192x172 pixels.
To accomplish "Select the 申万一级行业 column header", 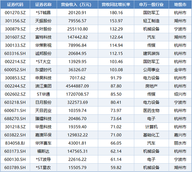I will coord(151,5).
